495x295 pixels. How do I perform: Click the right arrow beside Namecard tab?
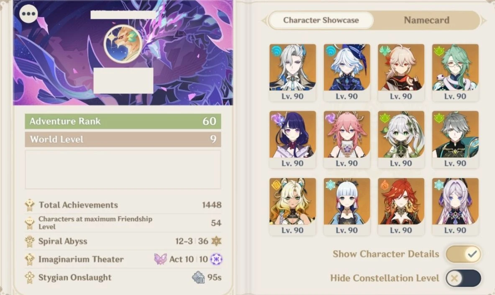click(x=484, y=20)
